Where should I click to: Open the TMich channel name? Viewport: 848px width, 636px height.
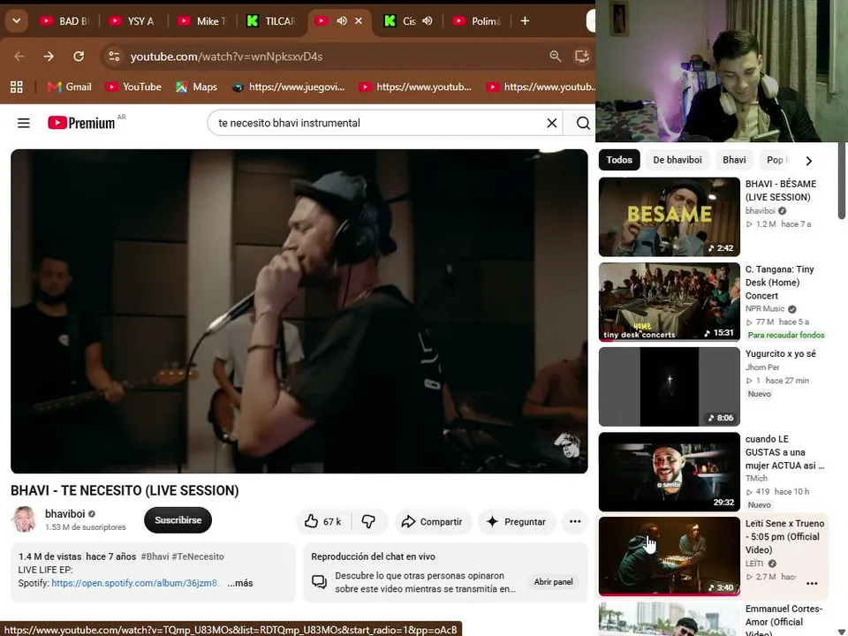click(756, 478)
